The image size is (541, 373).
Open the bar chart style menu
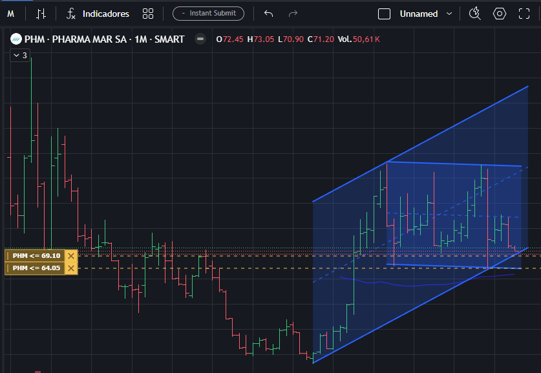pos(41,14)
